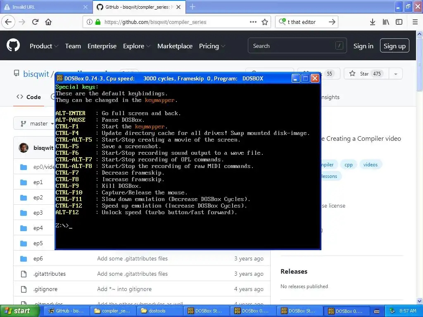Screen dimensions: 423x317
Task: Click the green padlock security icon
Action: pyautogui.click(x=97, y=22)
